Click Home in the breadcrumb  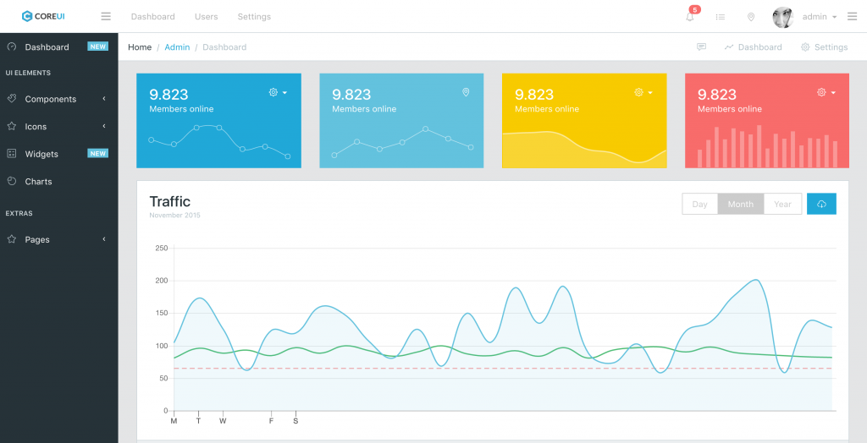click(140, 47)
